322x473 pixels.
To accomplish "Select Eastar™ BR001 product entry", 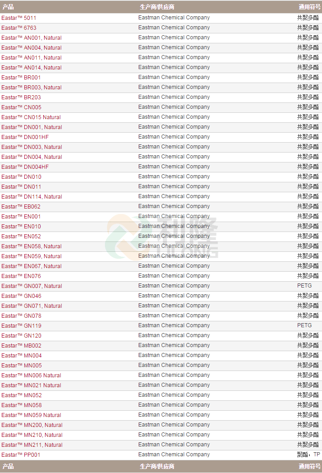I will [21, 78].
